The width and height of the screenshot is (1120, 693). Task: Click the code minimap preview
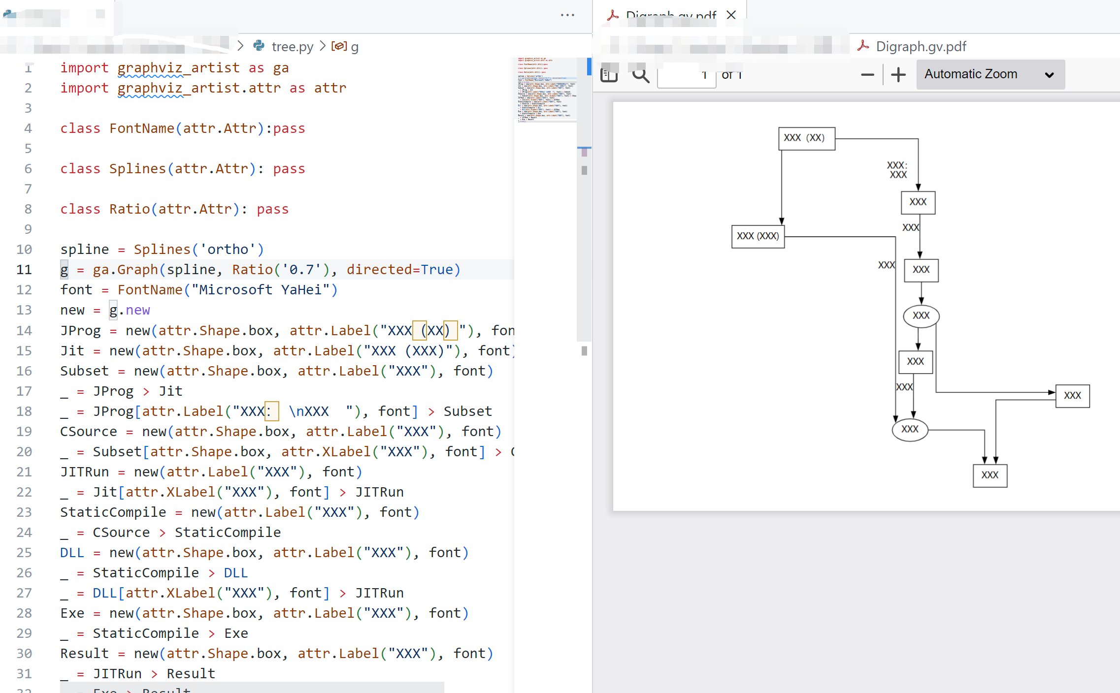pos(546,89)
